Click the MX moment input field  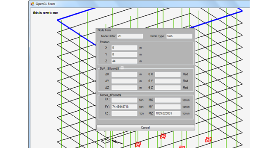pos(168,100)
